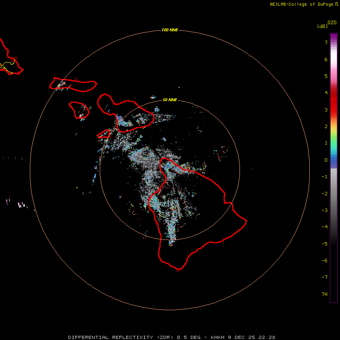Click the -6 value on color scale

(x=325, y=261)
